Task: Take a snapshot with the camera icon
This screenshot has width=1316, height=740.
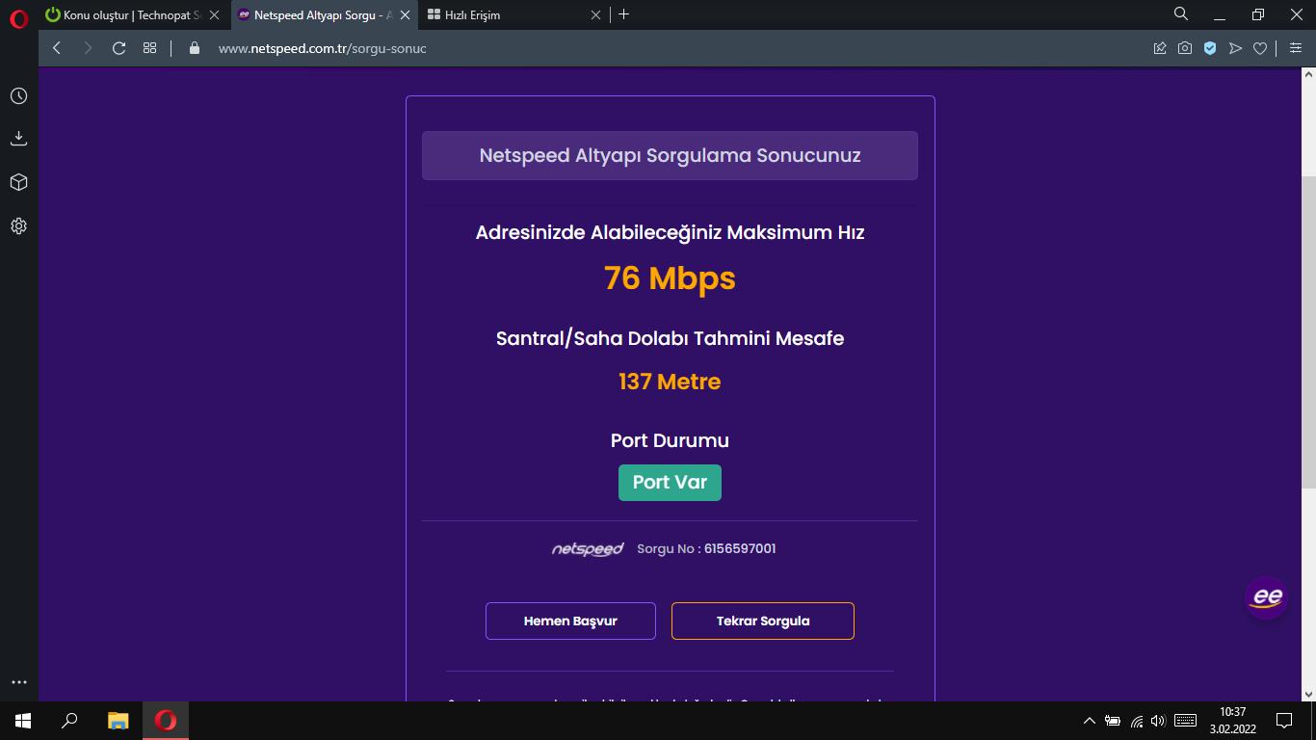Action: click(x=1185, y=48)
